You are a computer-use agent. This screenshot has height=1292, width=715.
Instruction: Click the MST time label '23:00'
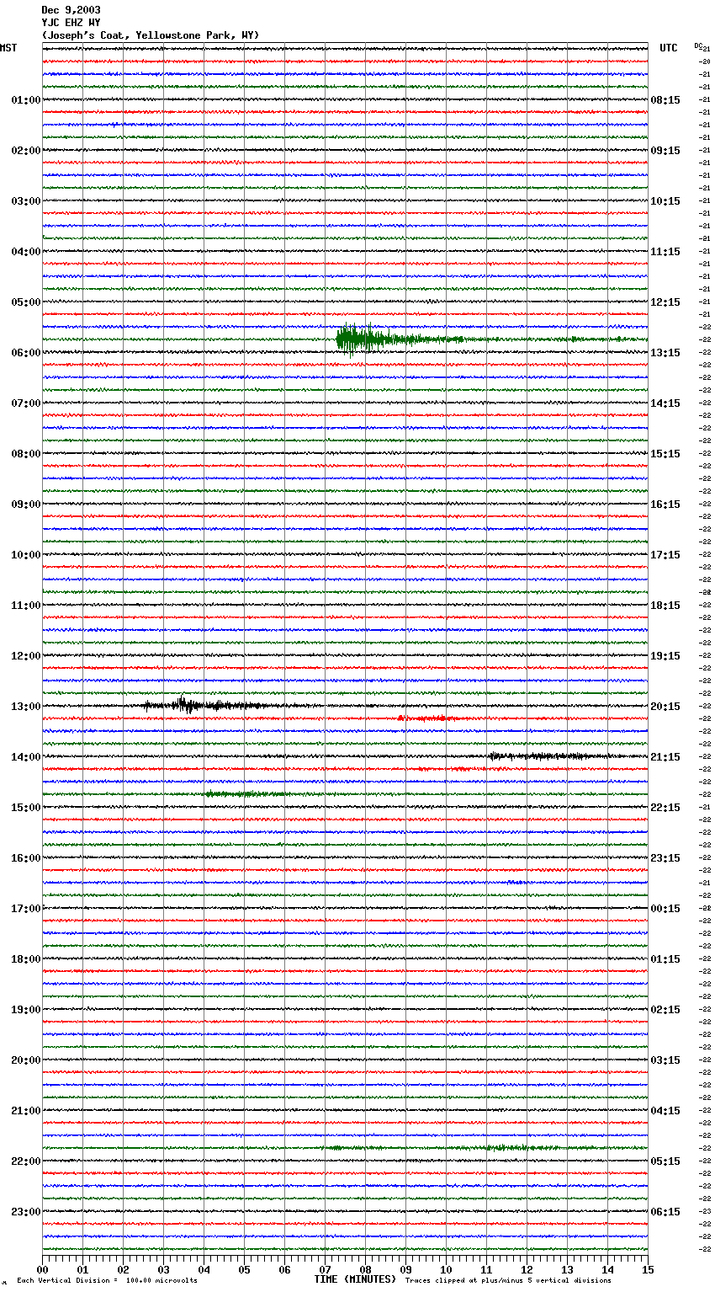pos(26,1212)
